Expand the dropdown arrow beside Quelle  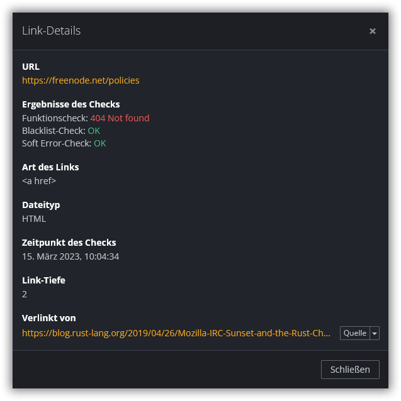[375, 333]
